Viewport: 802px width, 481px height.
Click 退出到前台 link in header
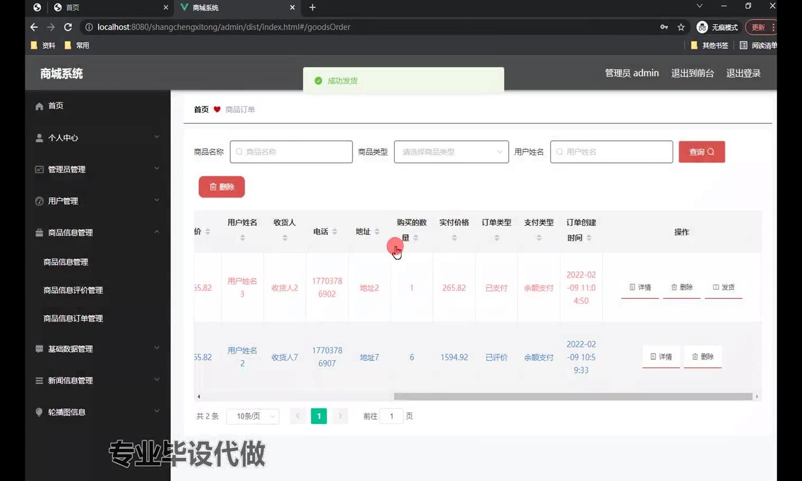tap(692, 73)
